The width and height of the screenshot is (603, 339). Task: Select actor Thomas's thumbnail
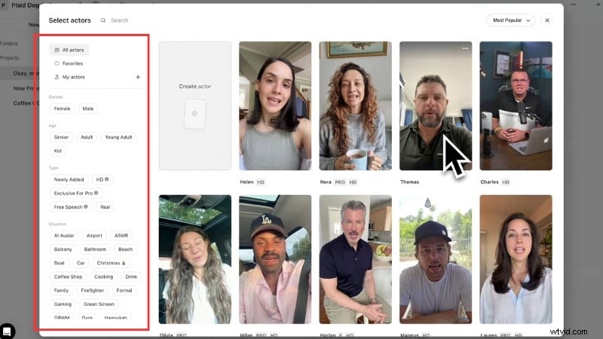pos(436,105)
